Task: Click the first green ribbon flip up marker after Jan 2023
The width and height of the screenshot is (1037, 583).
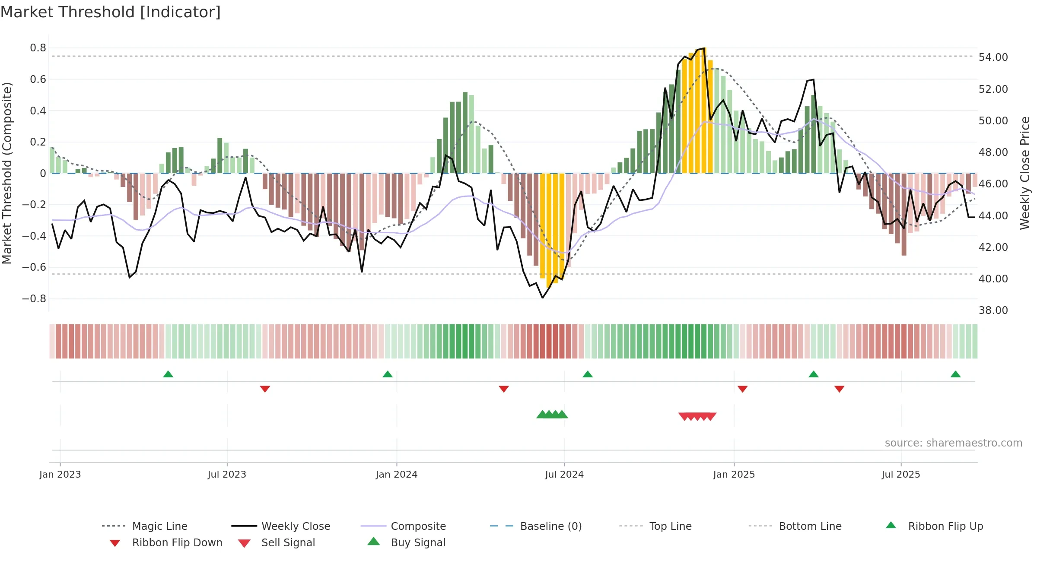Action: tap(168, 374)
